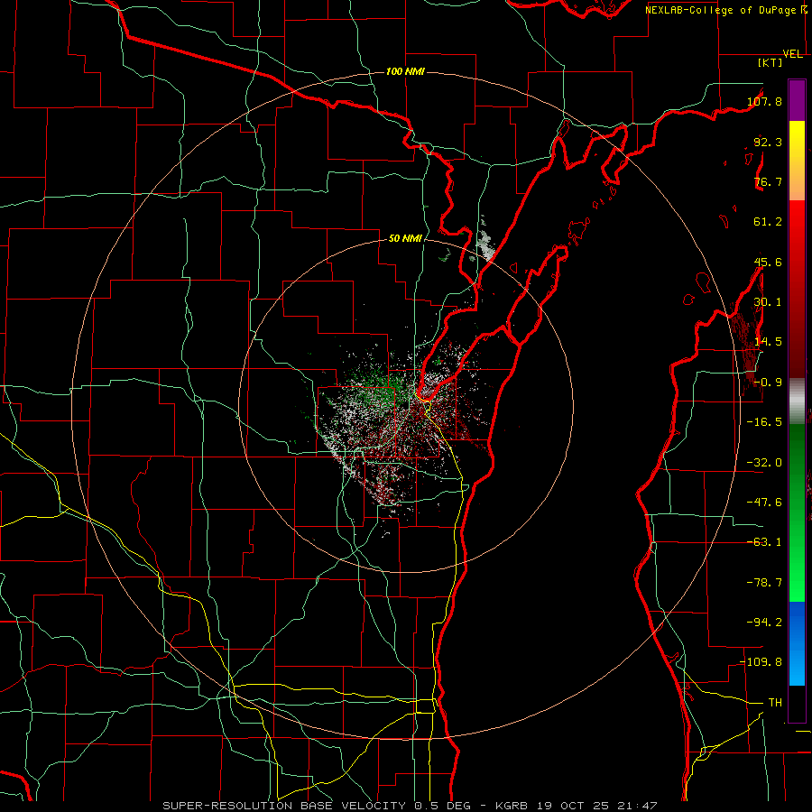
Task: Click the 61.2 velocity scale value
Action: pos(768,222)
